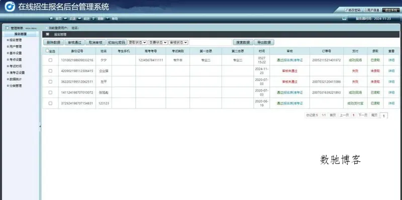402x200 pixels.
Task: Open the 交费状态 dropdown filter
Action: (158, 43)
